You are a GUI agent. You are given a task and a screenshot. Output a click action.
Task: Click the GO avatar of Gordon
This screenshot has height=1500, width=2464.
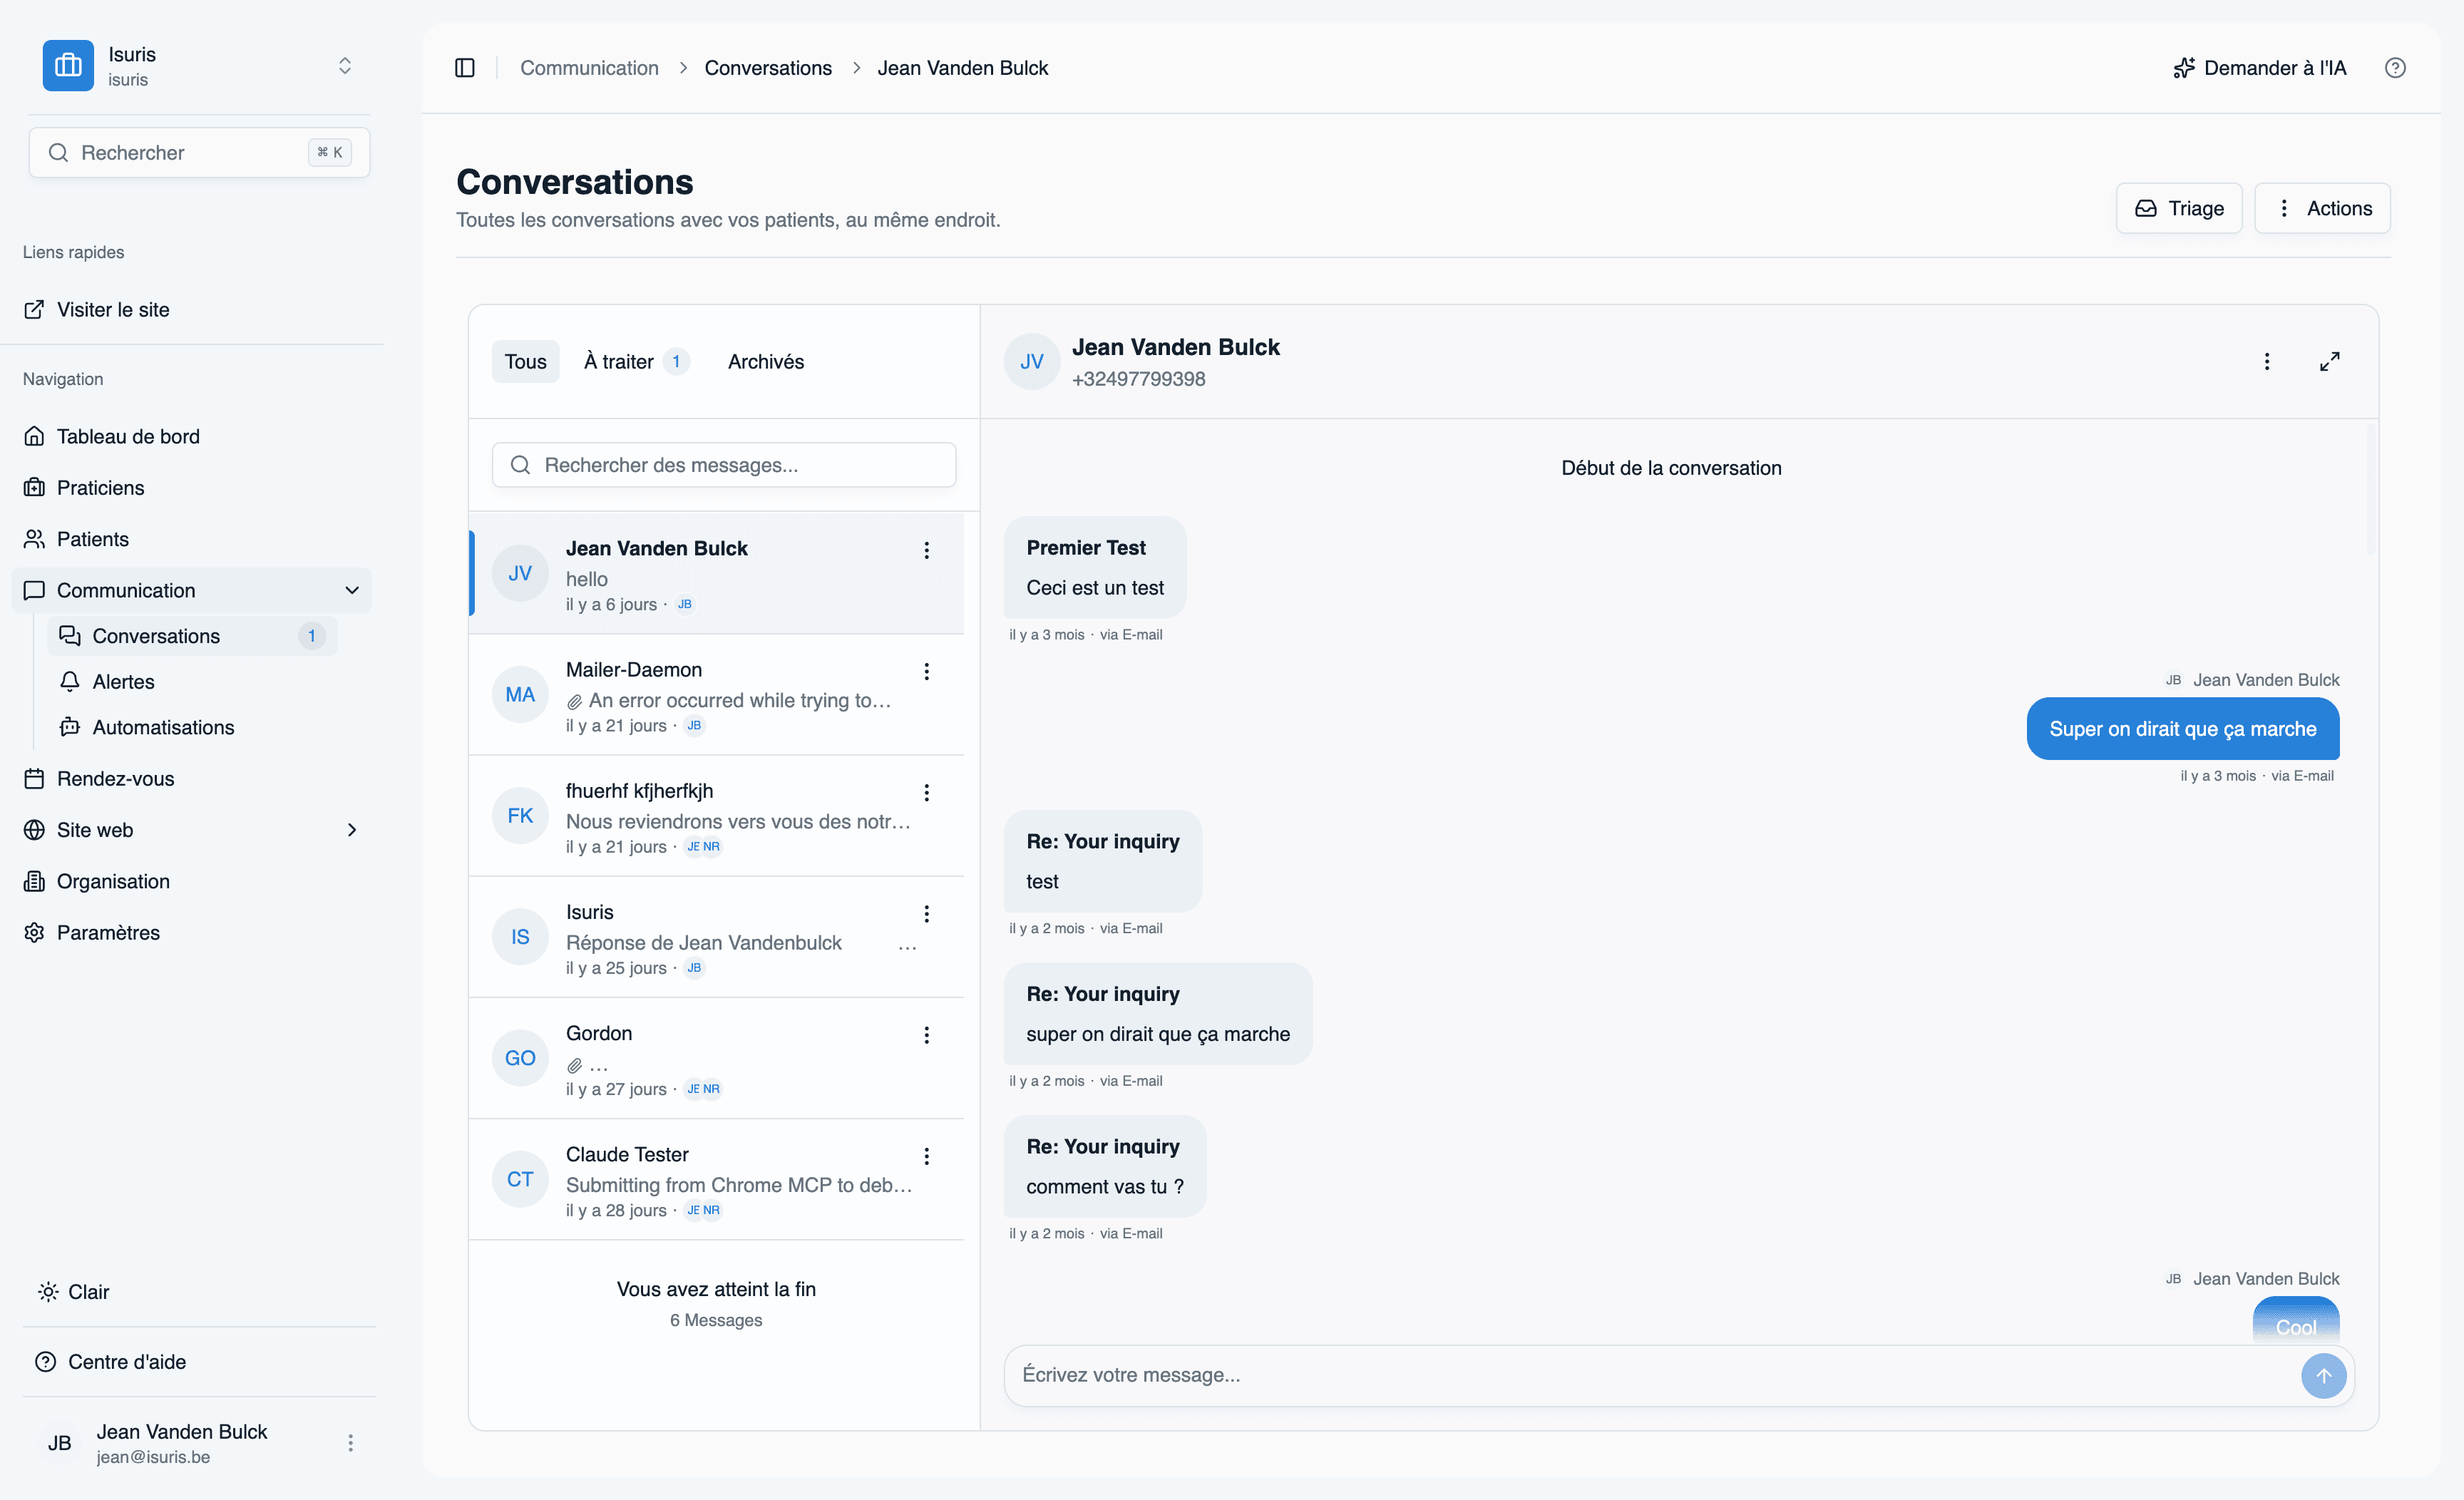click(x=520, y=1057)
